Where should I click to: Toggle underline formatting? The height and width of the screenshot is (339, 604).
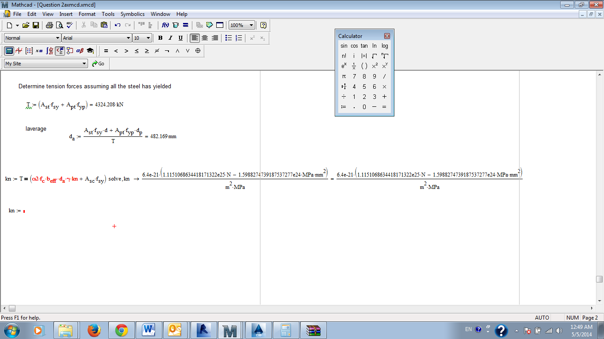coord(180,38)
